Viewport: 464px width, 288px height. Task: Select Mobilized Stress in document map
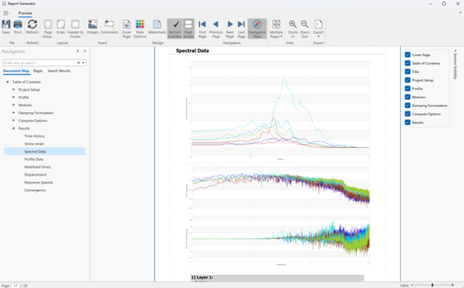coord(37,167)
